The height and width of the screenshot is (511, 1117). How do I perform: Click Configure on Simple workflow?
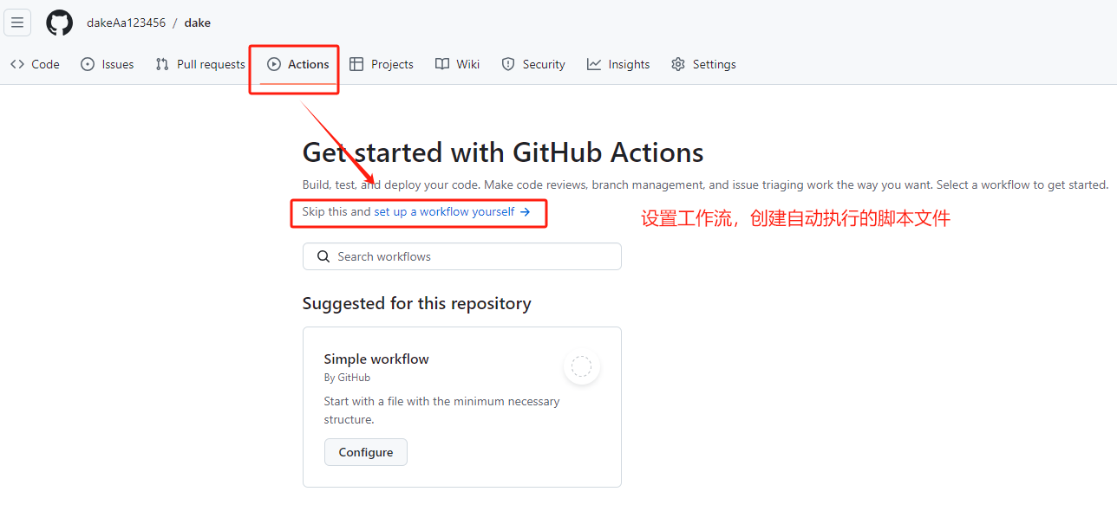coord(365,452)
